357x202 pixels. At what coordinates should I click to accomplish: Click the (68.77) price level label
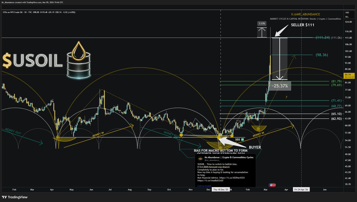336,106
